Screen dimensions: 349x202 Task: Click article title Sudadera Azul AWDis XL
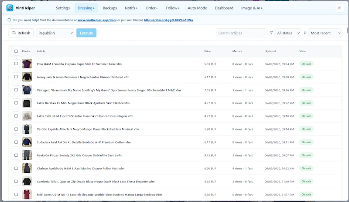click(84, 142)
